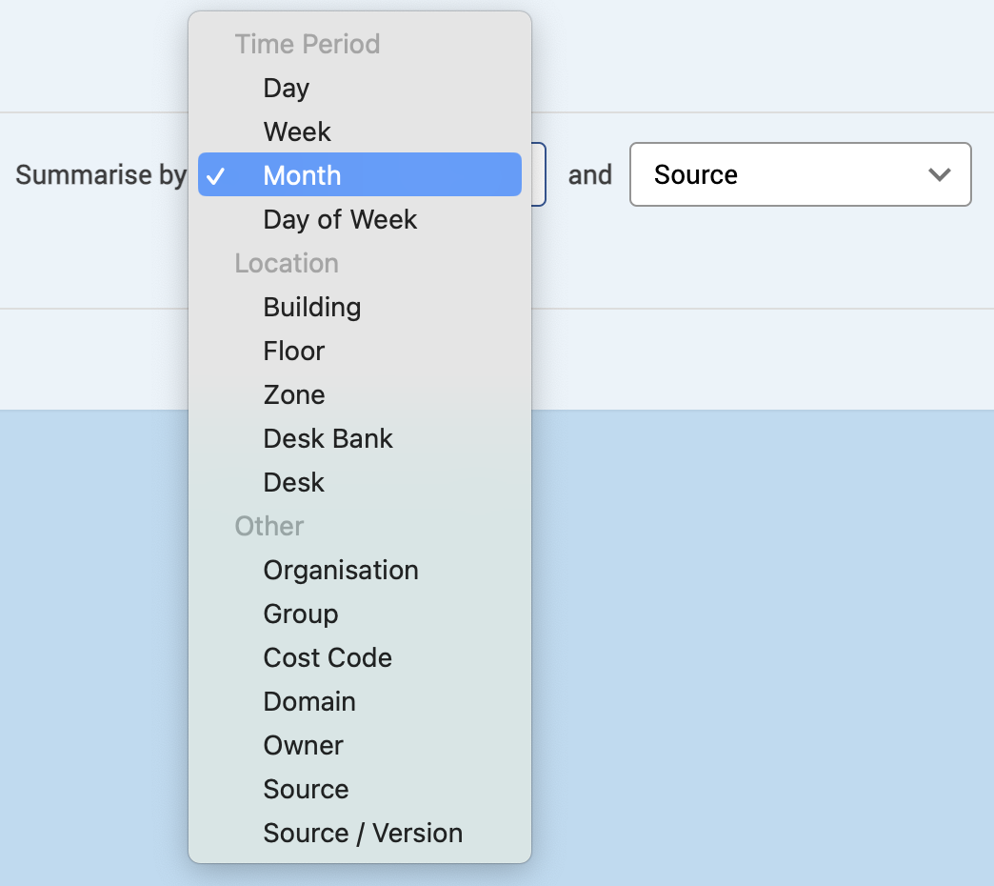Select Day of Week option
Viewport: 994px width, 886px height.
(340, 219)
